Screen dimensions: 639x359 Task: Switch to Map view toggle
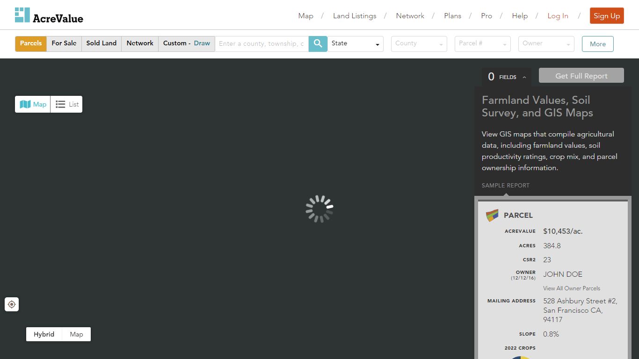[33, 104]
